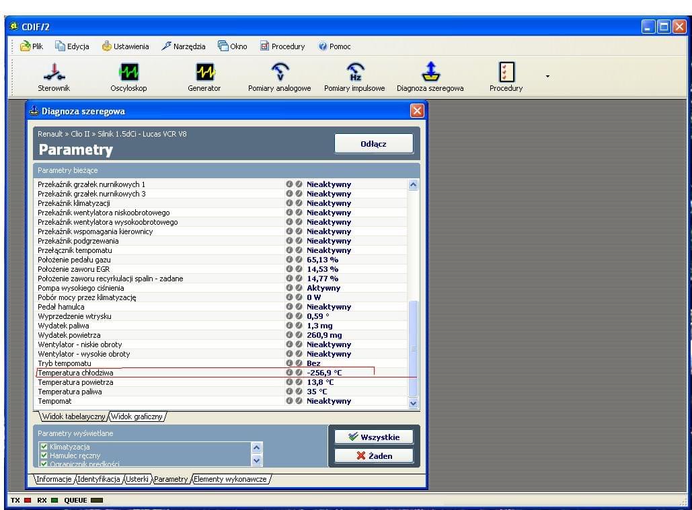692x510 pixels.
Task: Open the Generator tool
Action: coord(204,77)
